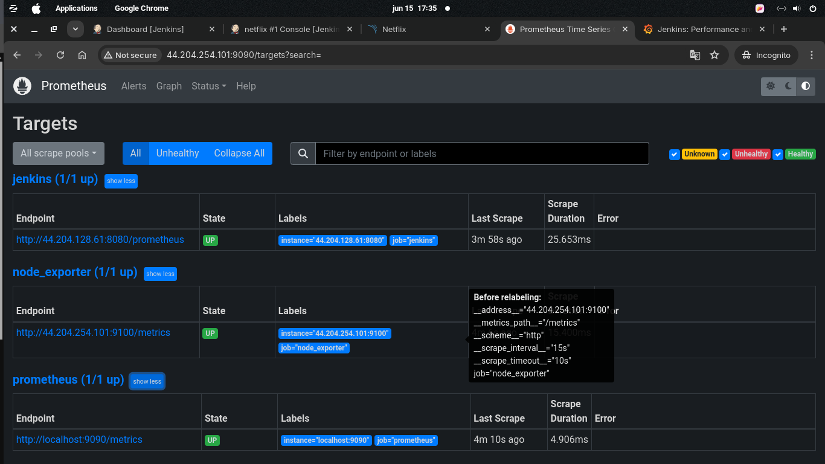Image resolution: width=825 pixels, height=464 pixels.
Task: Click the 25.653ms scrape duration
Action: pyautogui.click(x=569, y=239)
